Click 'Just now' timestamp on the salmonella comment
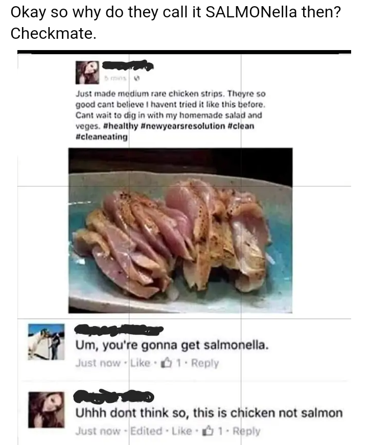This screenshot has height=445, width=368. (98, 363)
